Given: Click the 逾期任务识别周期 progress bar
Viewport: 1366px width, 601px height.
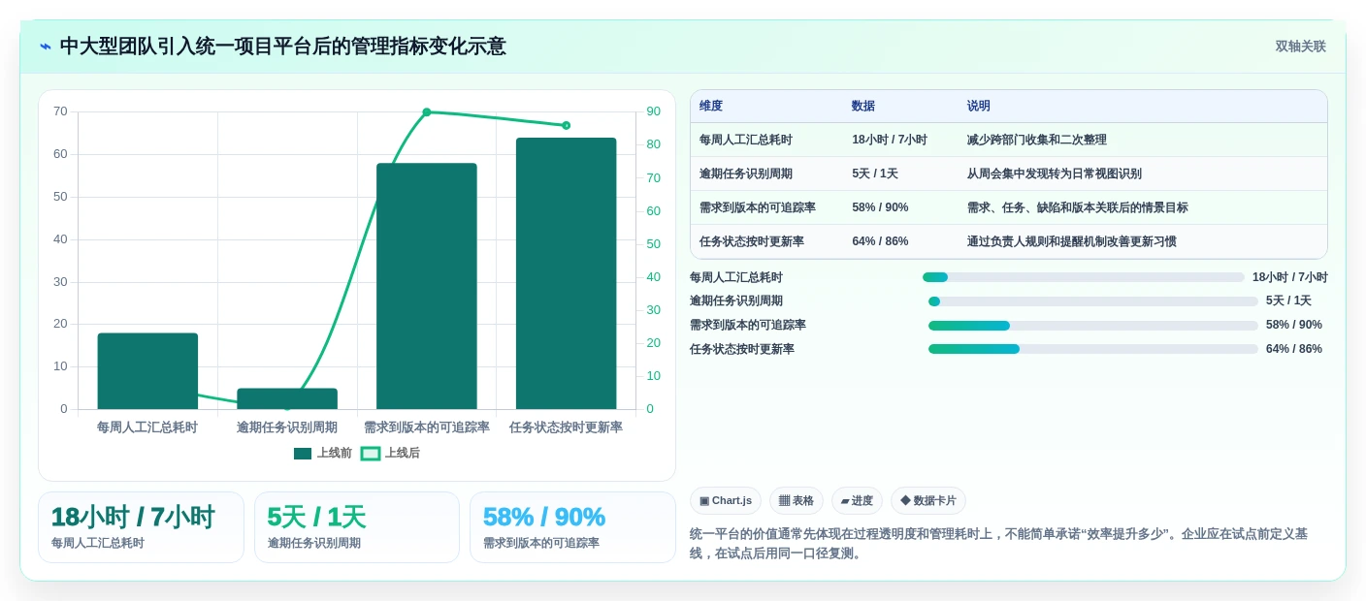Looking at the screenshot, I should 1093,301.
